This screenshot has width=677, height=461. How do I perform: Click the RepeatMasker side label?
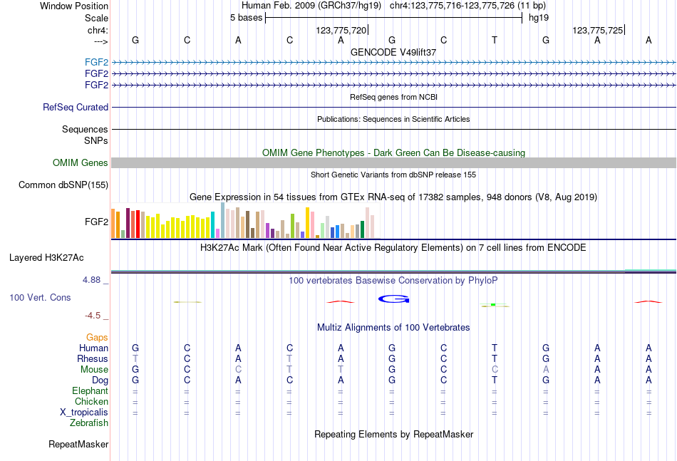tap(78, 444)
